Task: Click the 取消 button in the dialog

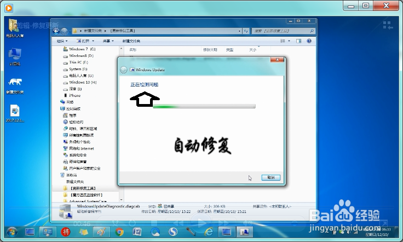Action: 271,177
